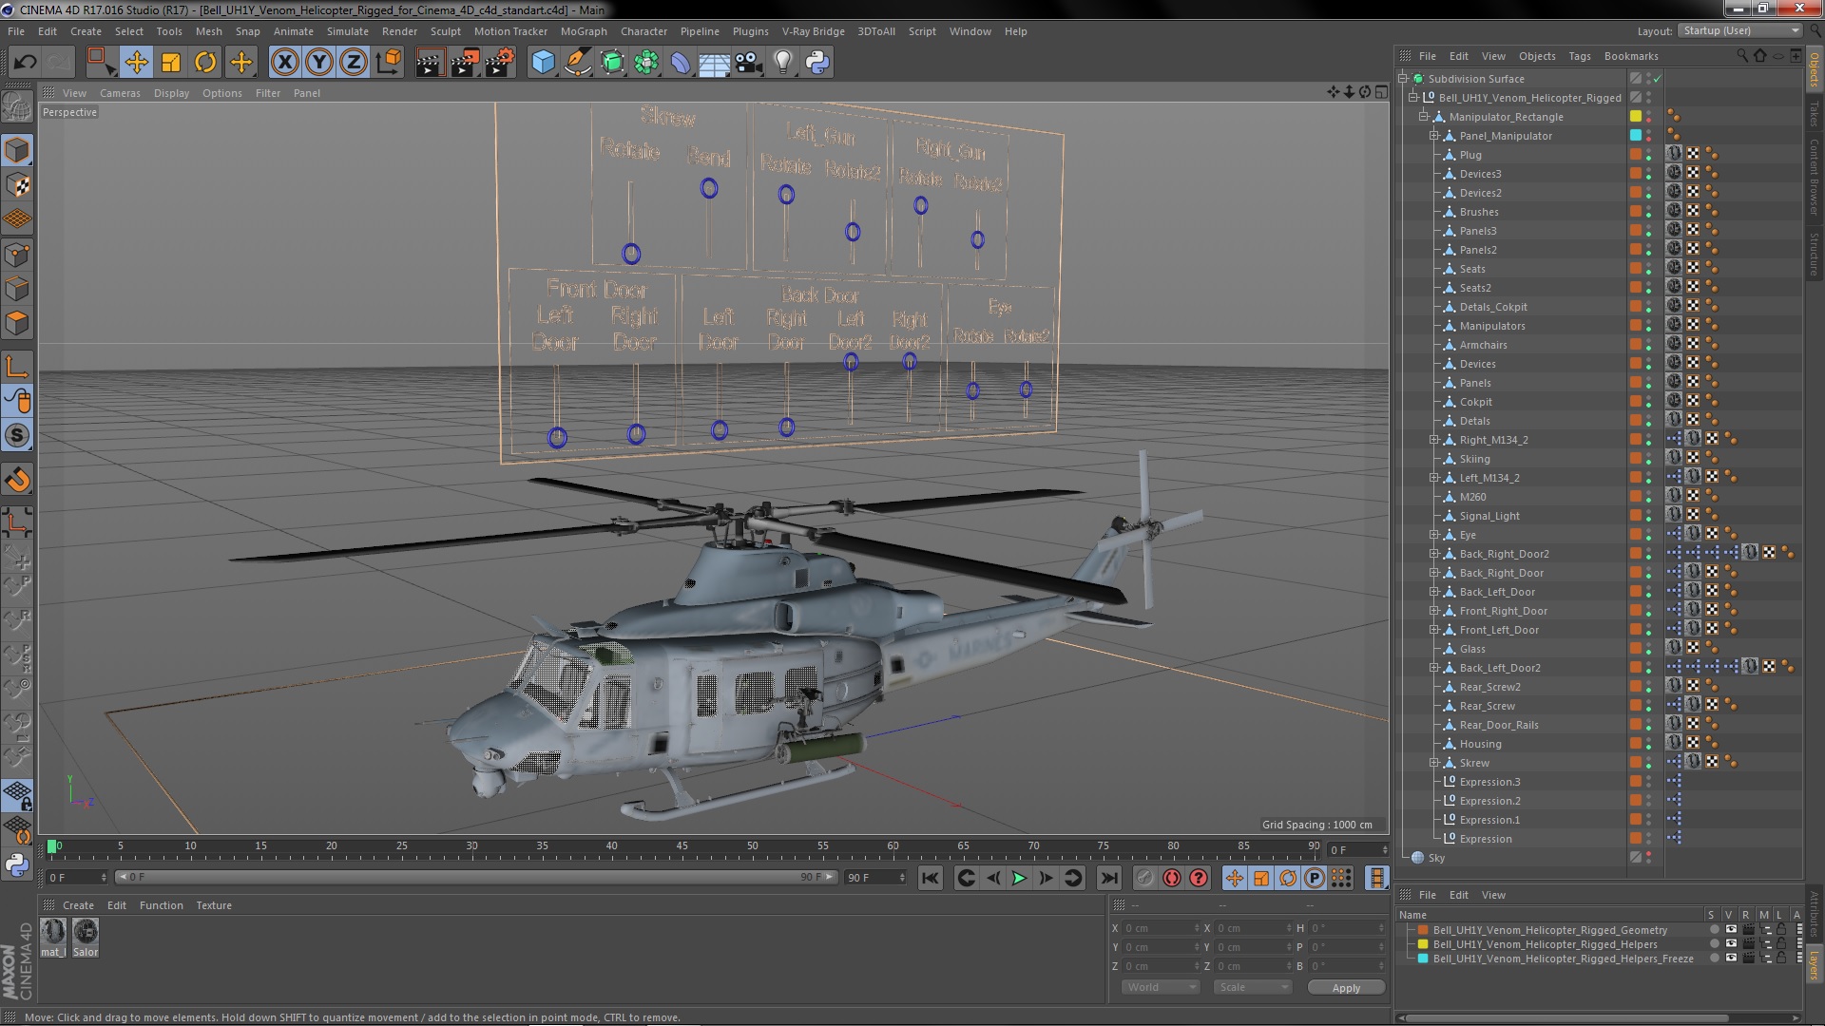Click the Coordinate System icon
The height and width of the screenshot is (1026, 1825).
coord(388,63)
